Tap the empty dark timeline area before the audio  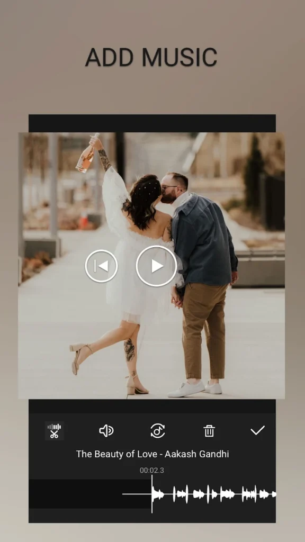tap(75, 494)
